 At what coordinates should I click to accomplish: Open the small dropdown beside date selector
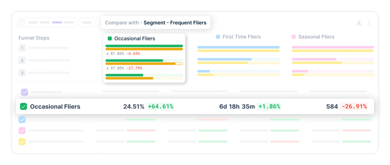click(87, 22)
